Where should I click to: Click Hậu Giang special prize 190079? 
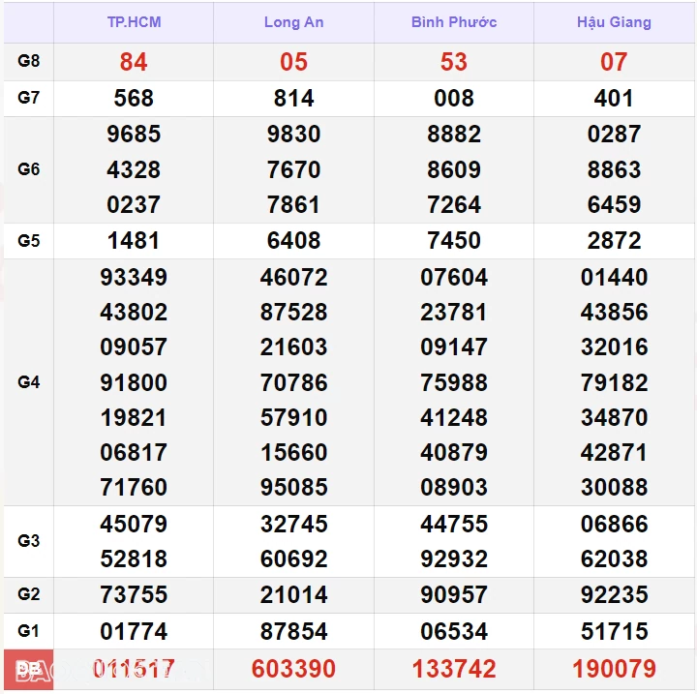[614, 669]
